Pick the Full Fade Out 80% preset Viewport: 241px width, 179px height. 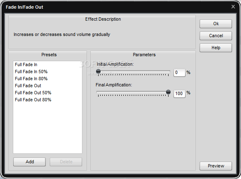tap(33, 100)
